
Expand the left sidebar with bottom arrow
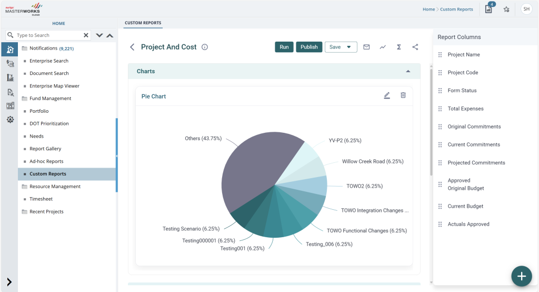pyautogui.click(x=9, y=282)
